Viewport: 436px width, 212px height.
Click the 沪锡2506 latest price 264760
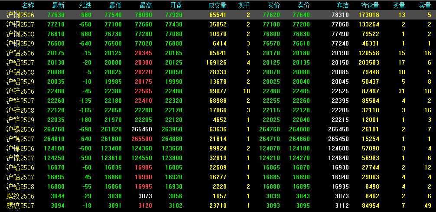pyautogui.click(x=54, y=129)
